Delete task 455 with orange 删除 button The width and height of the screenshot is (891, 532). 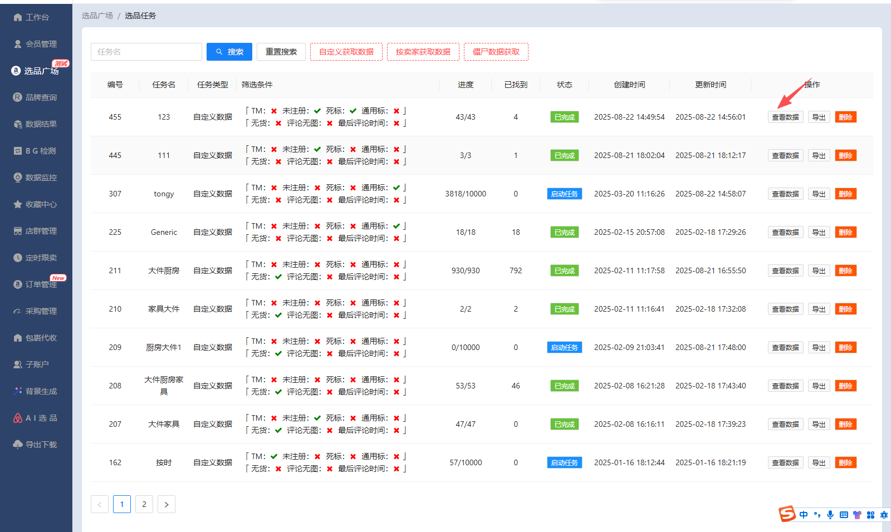tap(845, 117)
